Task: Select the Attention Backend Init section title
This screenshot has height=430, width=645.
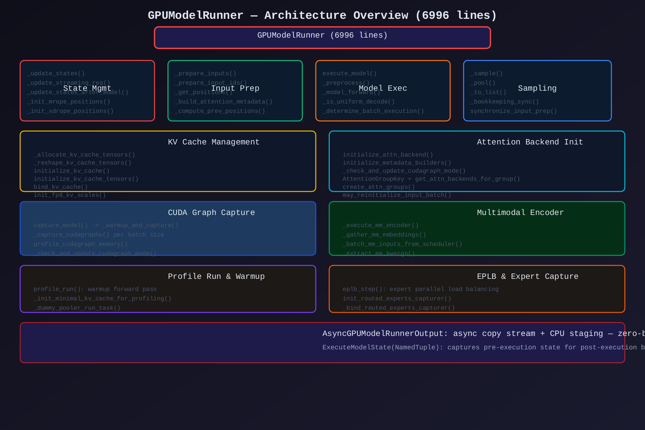Action: tap(529, 142)
